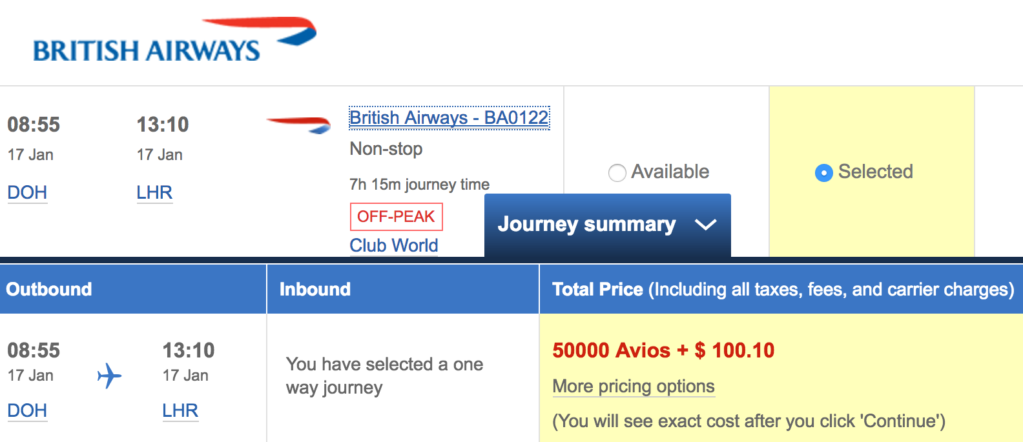Choose the Selected radio button
The height and width of the screenshot is (442, 1023).
824,172
